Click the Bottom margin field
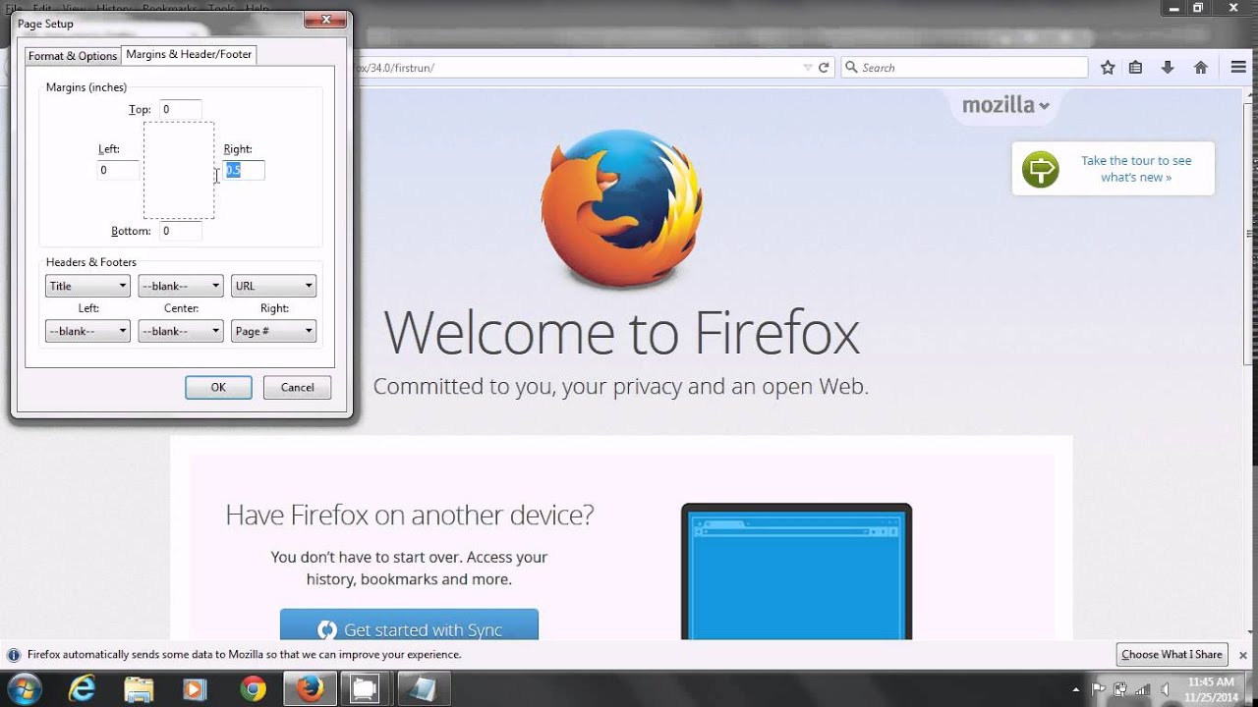The width and height of the screenshot is (1258, 707). tap(180, 231)
